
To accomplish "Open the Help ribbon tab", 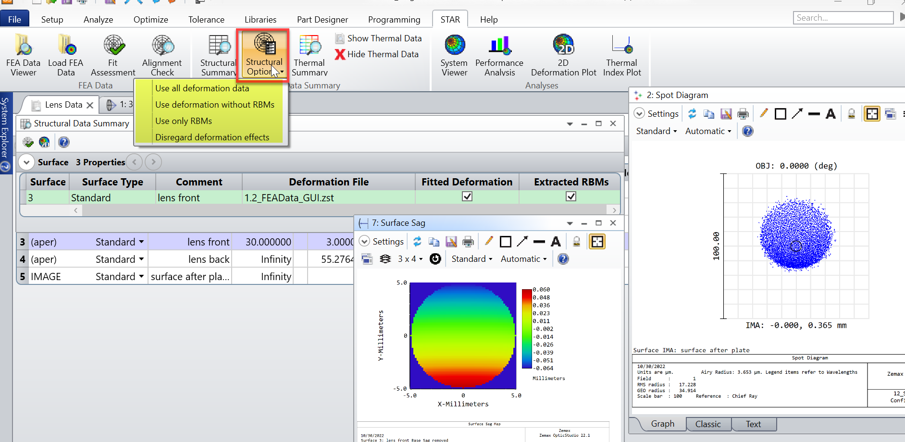I will 489,20.
